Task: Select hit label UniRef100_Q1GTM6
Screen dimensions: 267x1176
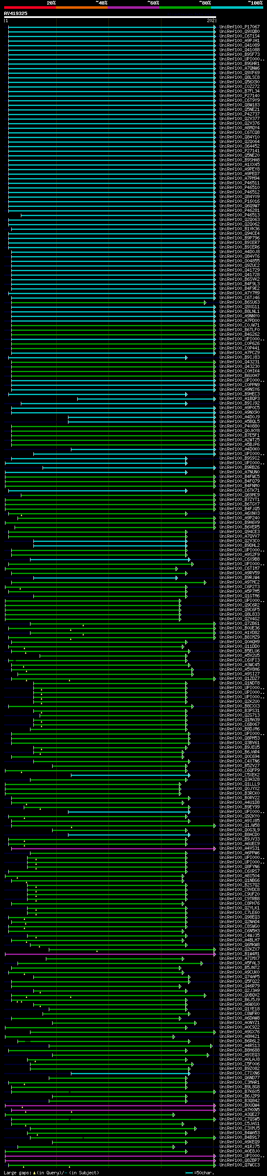Action: coord(239,596)
